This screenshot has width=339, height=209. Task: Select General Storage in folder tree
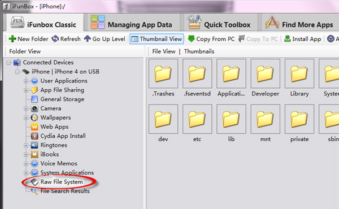point(62,99)
